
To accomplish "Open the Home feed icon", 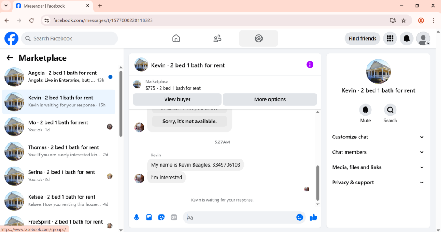I will pos(176,38).
